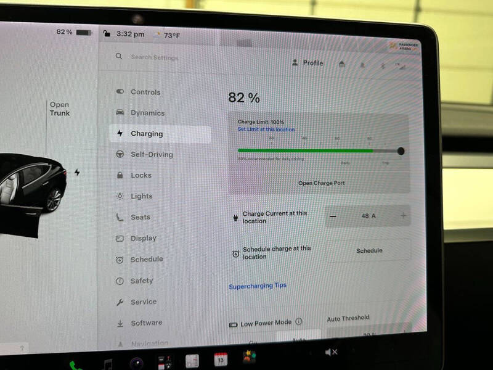Open Supercharging Tips link

(258, 286)
